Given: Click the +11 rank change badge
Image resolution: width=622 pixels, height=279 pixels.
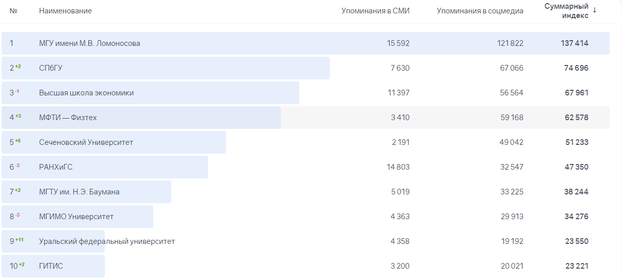Looking at the screenshot, I should tap(20, 240).
